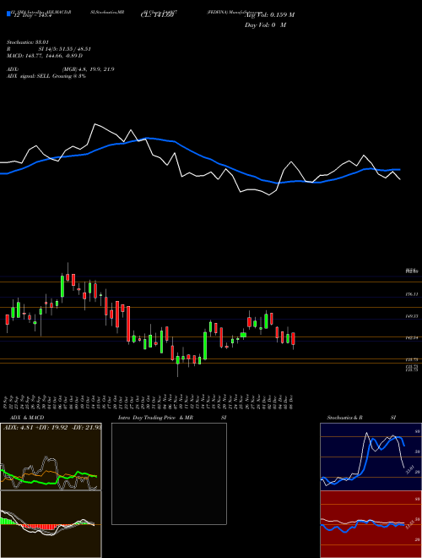Click the tall green candle near the October peak

(x=62, y=286)
